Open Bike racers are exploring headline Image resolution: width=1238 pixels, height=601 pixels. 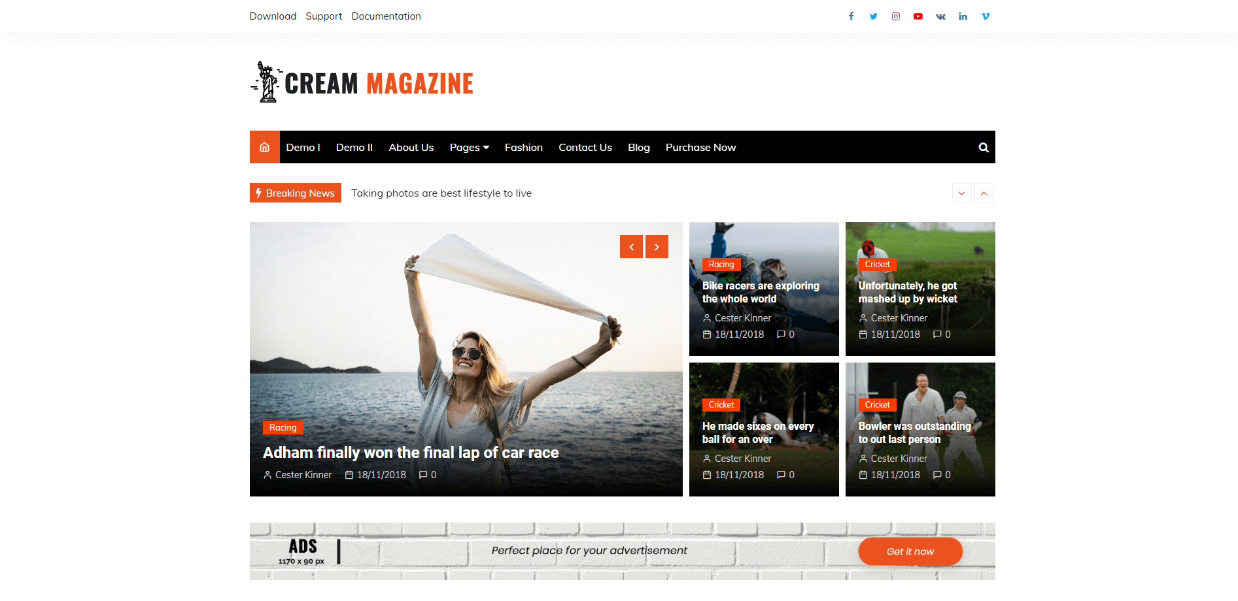[x=761, y=293]
